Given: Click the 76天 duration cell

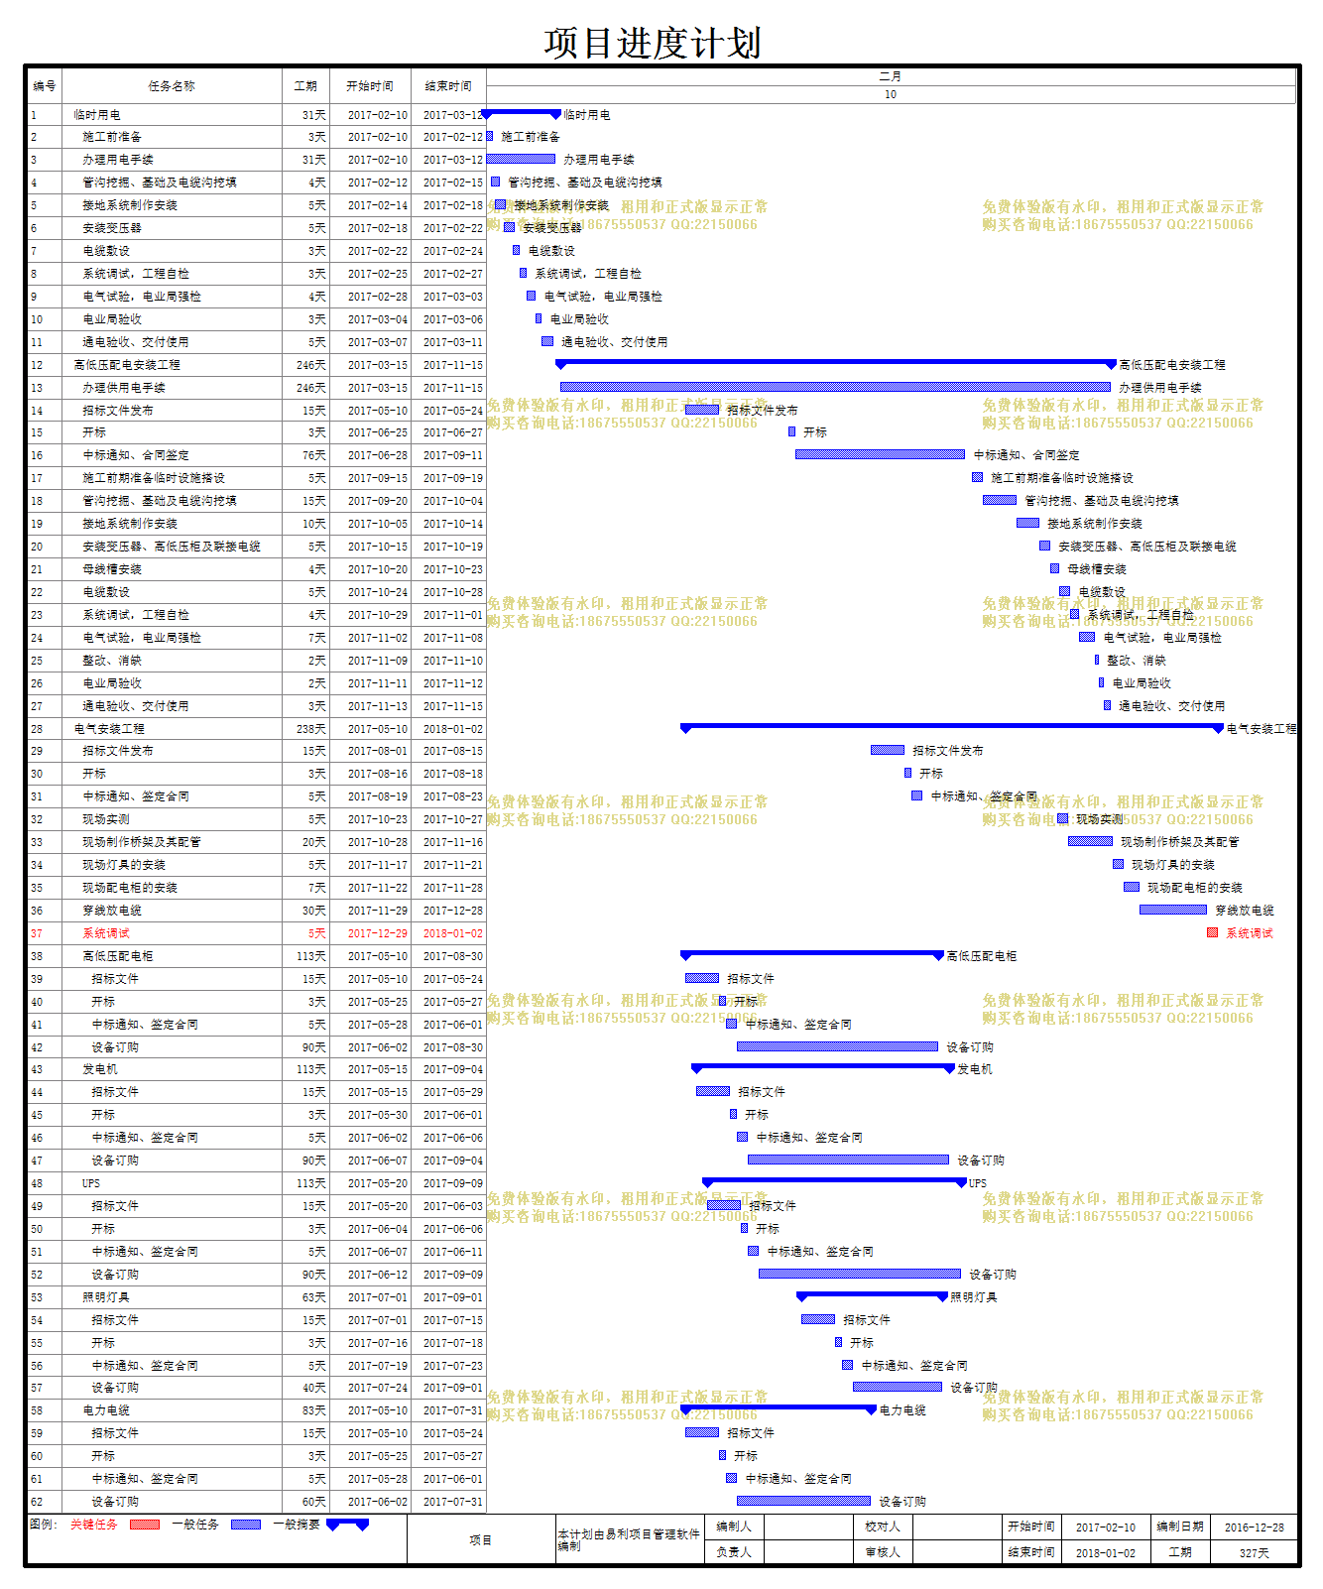Looking at the screenshot, I should coord(305,455).
